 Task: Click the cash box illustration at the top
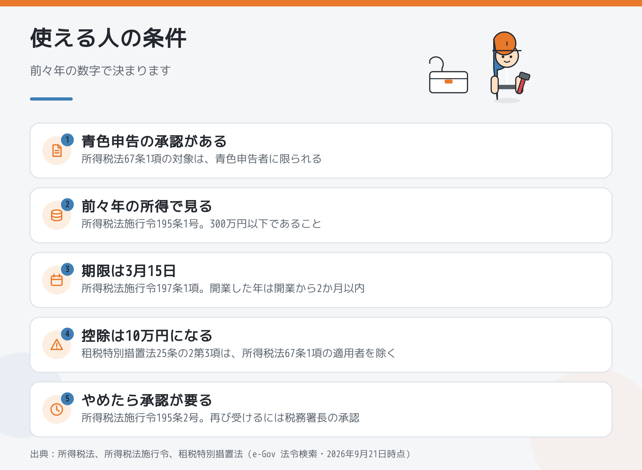tap(448, 75)
